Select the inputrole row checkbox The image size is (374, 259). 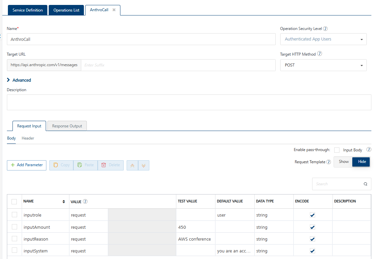[x=14, y=215]
